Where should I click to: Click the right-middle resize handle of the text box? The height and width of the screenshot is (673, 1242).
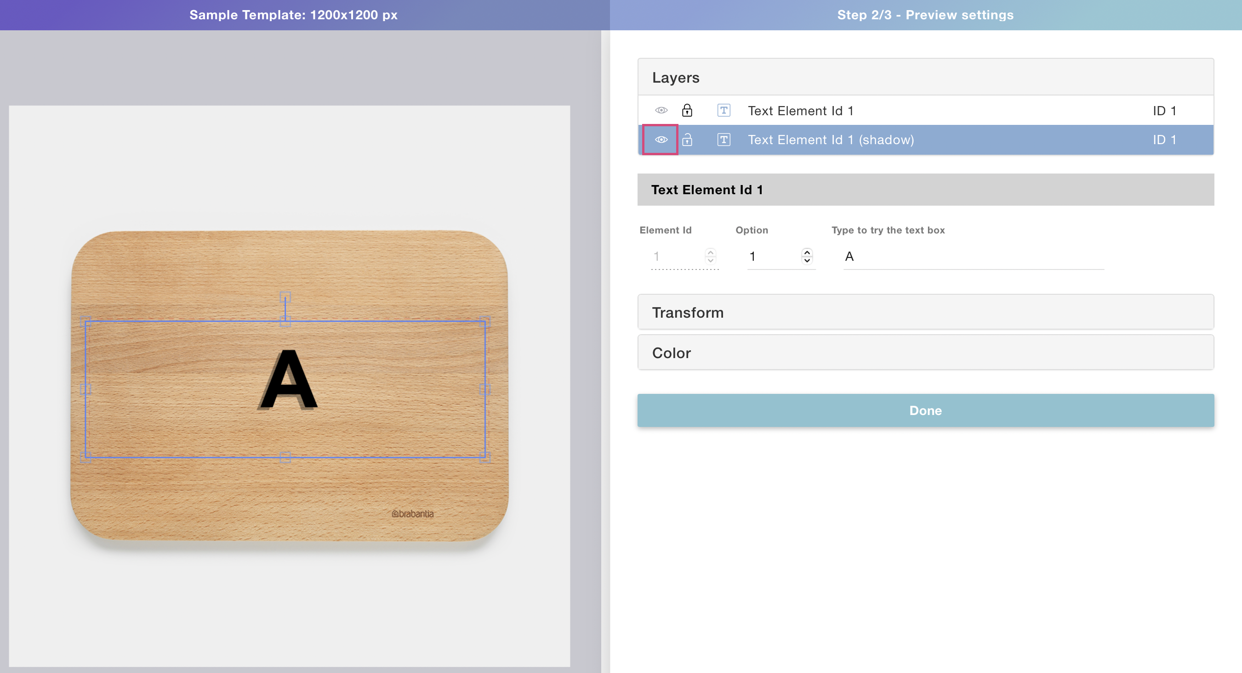pos(484,389)
